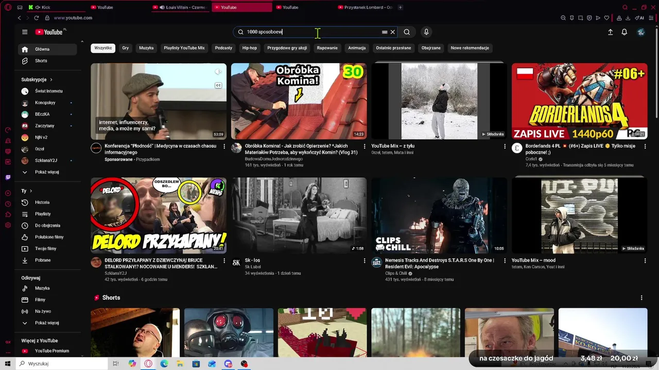This screenshot has width=659, height=370.
Task: Expand Pokaż więcej under Odkrywaj
Action: [48, 323]
